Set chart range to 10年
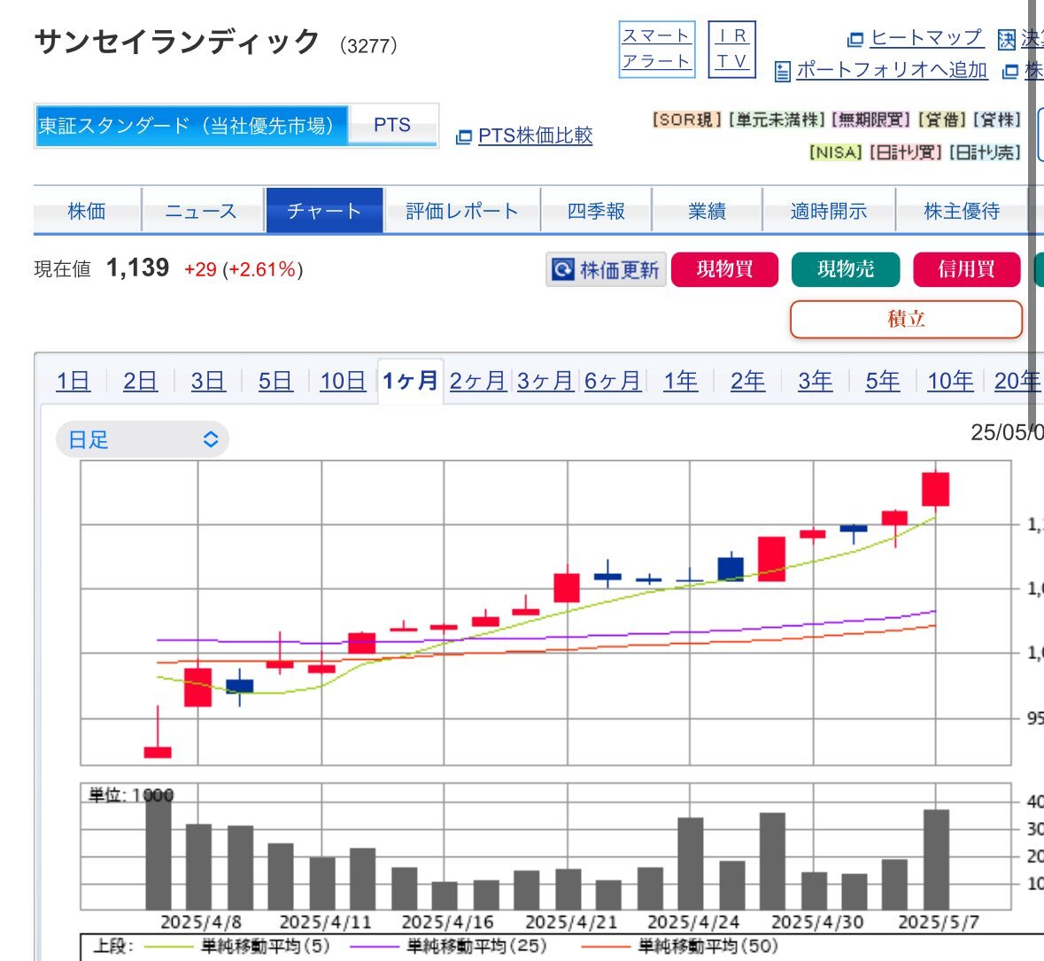 tap(950, 381)
